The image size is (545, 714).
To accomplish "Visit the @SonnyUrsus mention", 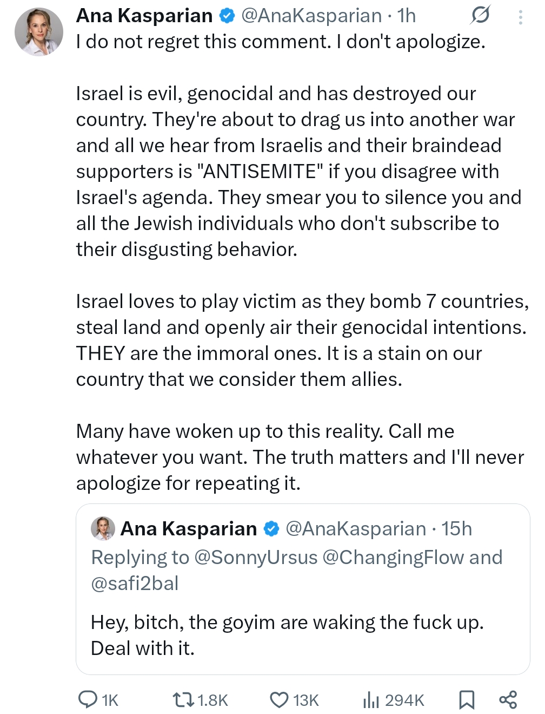I will (256, 558).
